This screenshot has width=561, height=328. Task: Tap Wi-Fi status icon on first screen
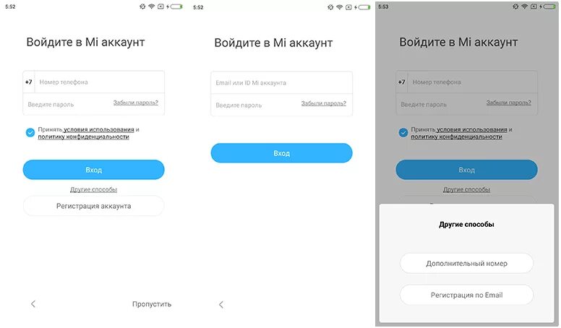pyautogui.click(x=151, y=7)
